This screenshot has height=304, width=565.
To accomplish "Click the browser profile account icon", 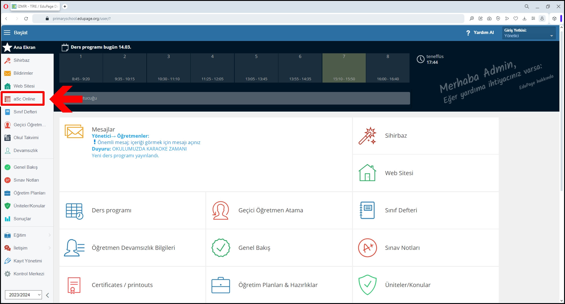I will pos(542,18).
